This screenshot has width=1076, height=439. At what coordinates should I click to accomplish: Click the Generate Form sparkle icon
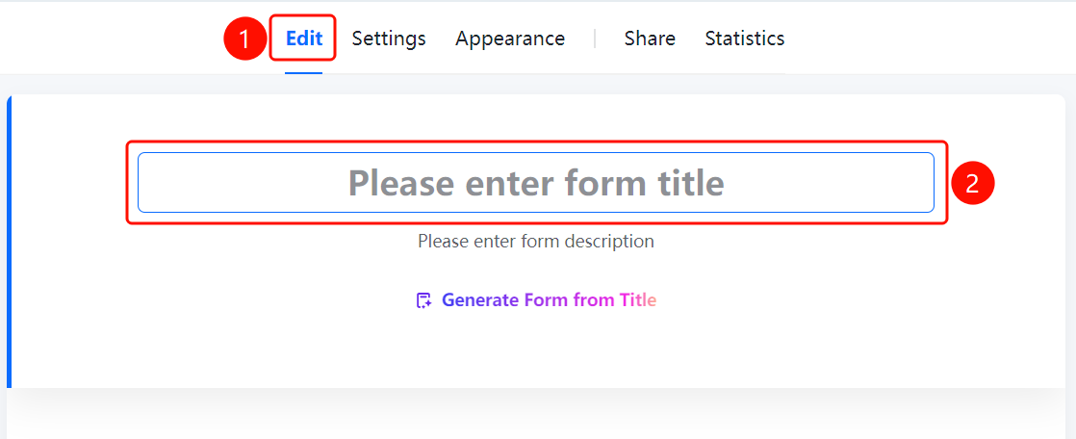pyautogui.click(x=424, y=300)
